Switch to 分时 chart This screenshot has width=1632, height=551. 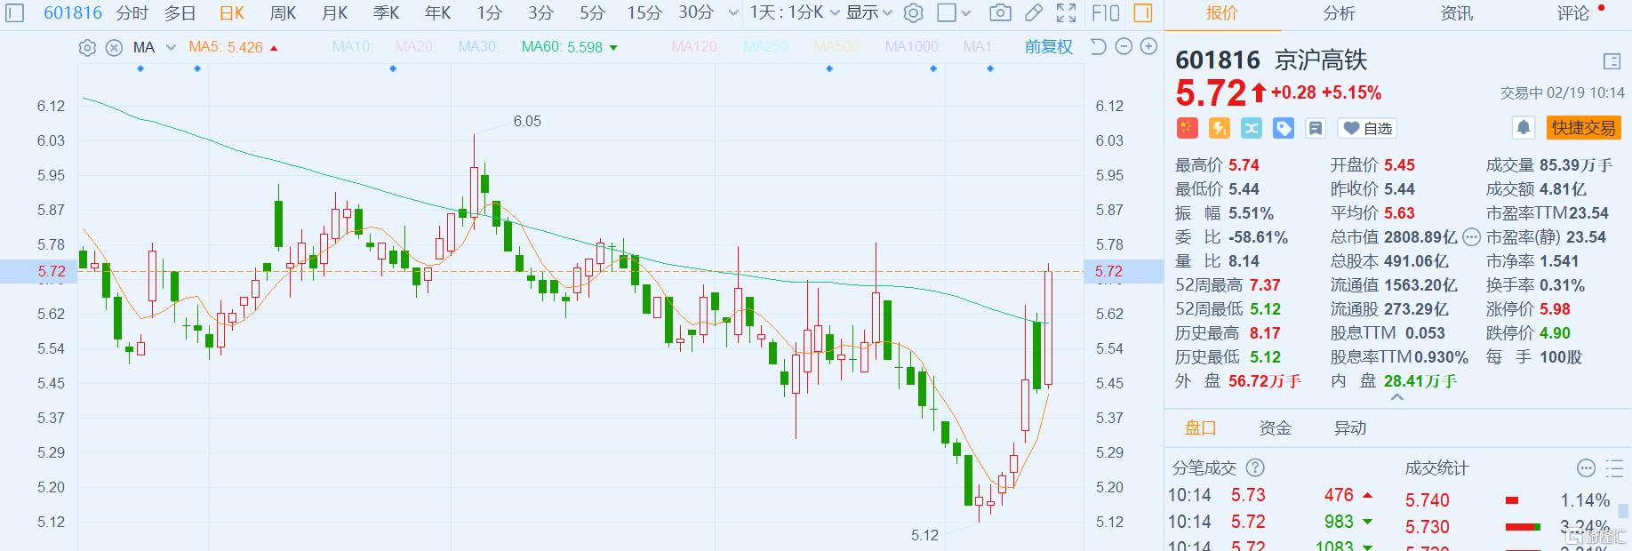[132, 13]
